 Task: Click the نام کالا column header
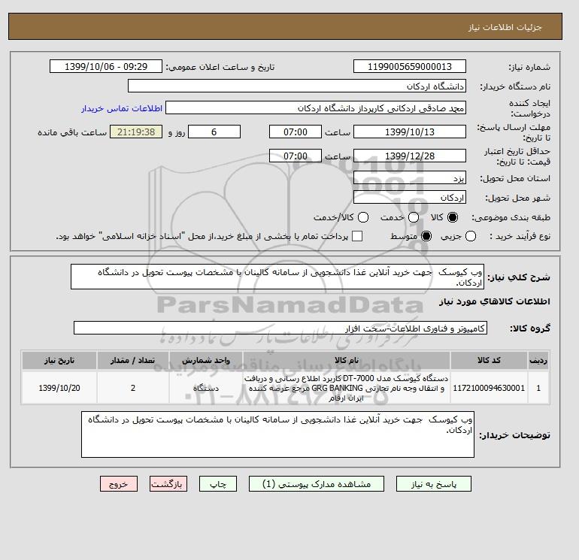pyautogui.click(x=347, y=360)
